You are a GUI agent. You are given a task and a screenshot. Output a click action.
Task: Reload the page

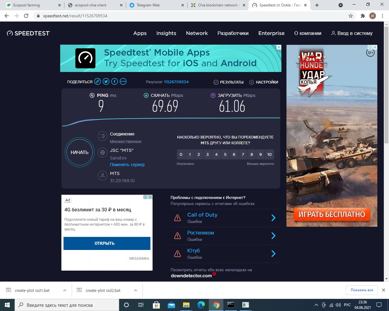(x=26, y=16)
